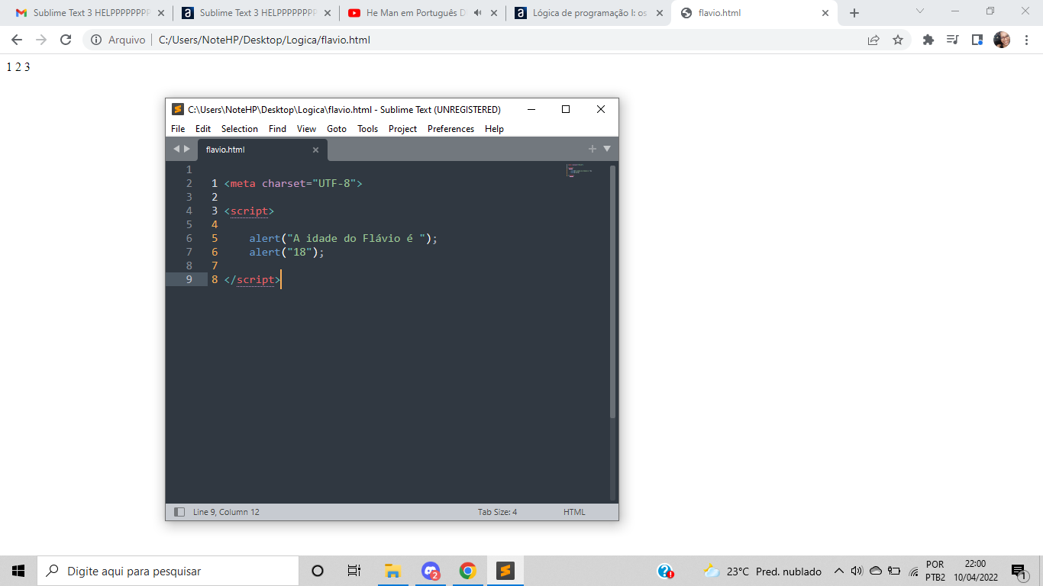Click the meta charset="UTF-8" code line
This screenshot has height=586, width=1043.
point(293,183)
